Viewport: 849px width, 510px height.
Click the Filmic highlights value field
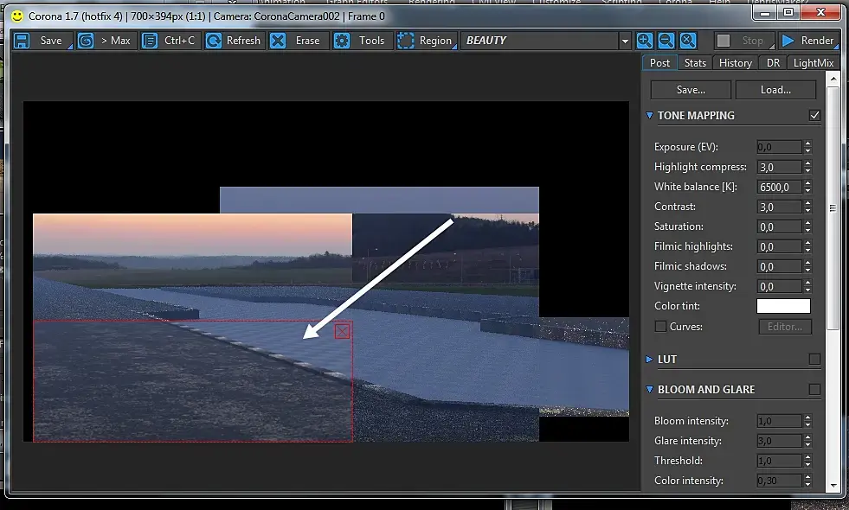pyautogui.click(x=779, y=246)
